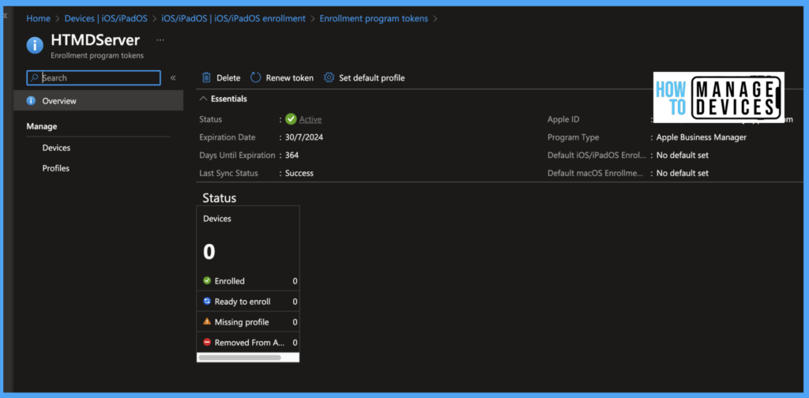Click the Set default profile button label

pyautogui.click(x=371, y=78)
